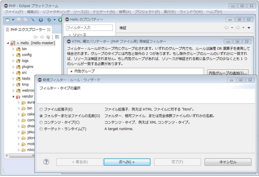The image size is (259, 177).
Task: Click the Save toolbar icon
Action: (x=19, y=20)
